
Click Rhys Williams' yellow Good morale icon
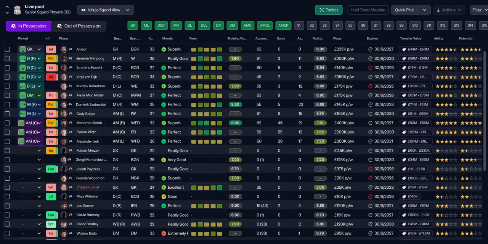(164, 196)
